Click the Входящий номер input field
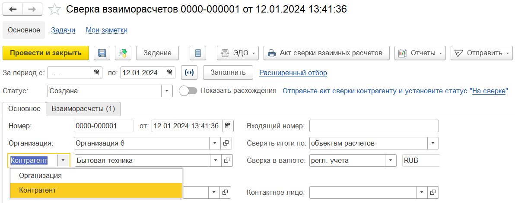Viewport: 515px width, 203px height. (374, 126)
